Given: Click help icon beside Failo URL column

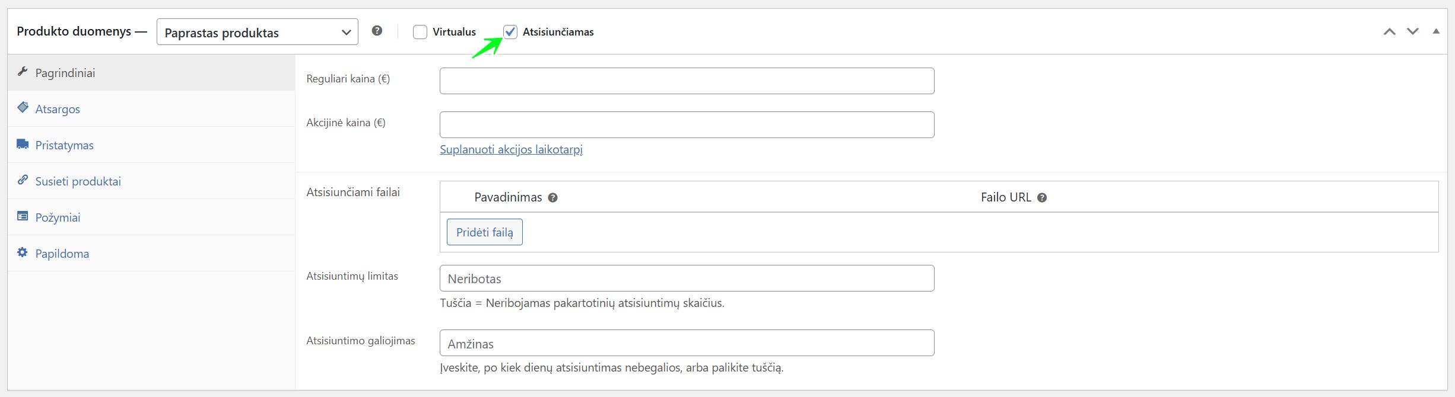Looking at the screenshot, I should pyautogui.click(x=1041, y=198).
